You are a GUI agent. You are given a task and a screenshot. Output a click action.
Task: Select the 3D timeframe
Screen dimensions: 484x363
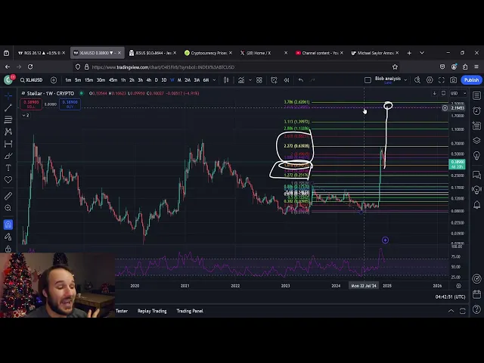pyautogui.click(x=164, y=80)
